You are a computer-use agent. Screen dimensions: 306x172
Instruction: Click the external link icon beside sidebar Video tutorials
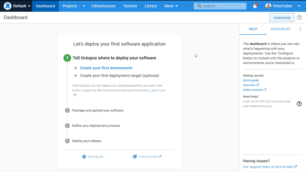click(265, 90)
